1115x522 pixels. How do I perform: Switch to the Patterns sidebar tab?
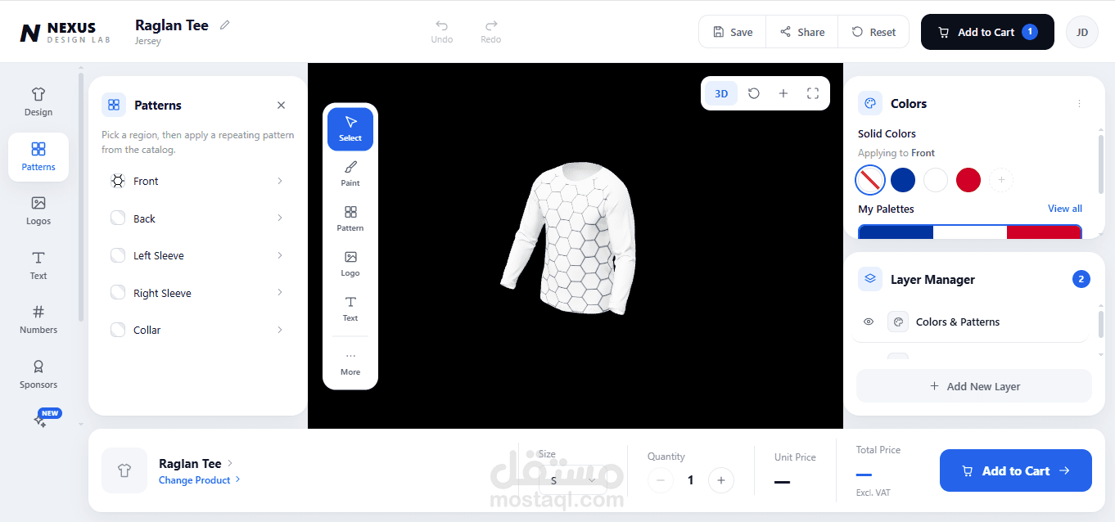[x=38, y=157]
